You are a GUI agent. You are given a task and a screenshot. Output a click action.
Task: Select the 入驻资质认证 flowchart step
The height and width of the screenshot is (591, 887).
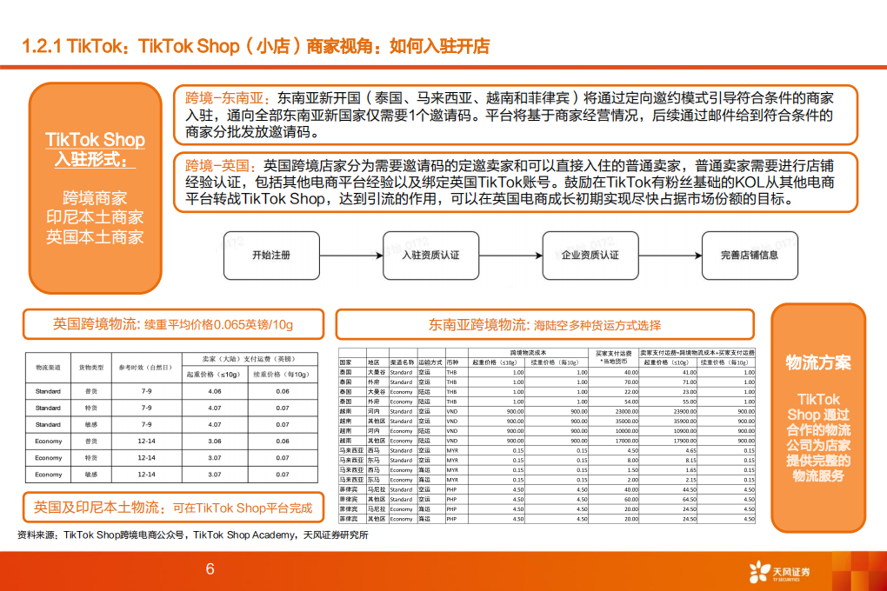(x=431, y=255)
